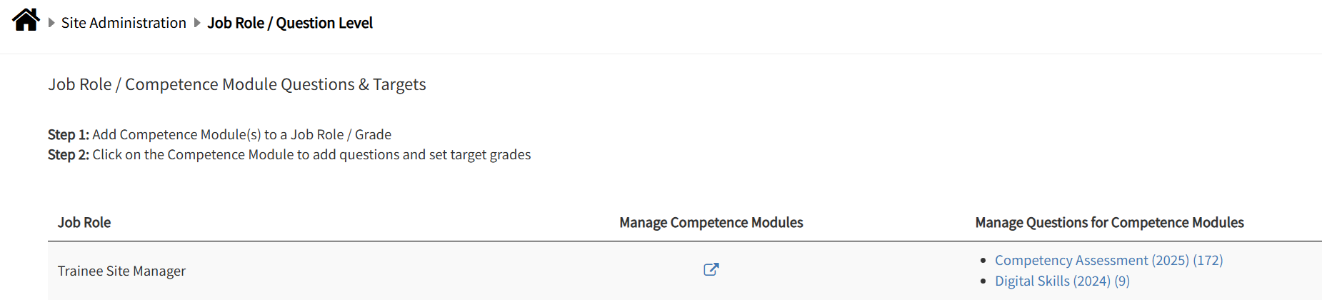Click empty area of Trainee Site Manager row
1322x300 pixels.
pyautogui.click(x=429, y=271)
